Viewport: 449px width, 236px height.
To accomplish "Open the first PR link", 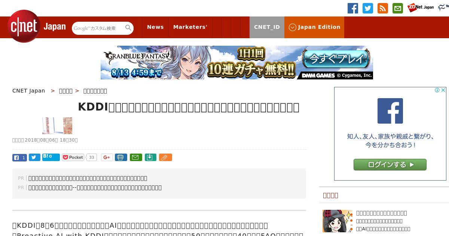I will tap(88, 178).
